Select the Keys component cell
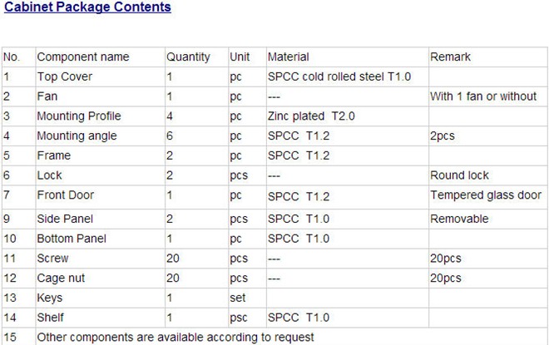The height and width of the screenshot is (345, 549). [x=50, y=298]
